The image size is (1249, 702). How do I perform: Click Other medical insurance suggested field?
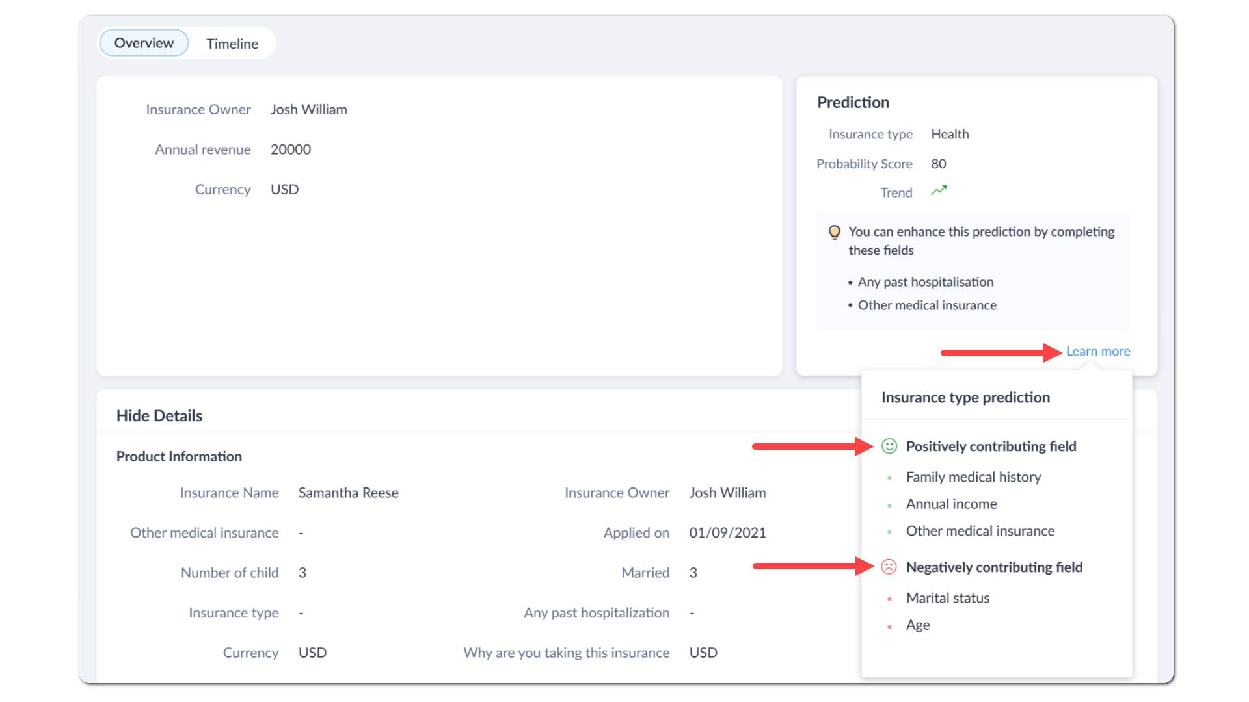(926, 305)
